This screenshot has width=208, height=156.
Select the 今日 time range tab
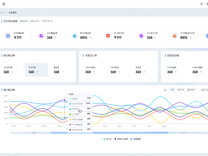coord(172,90)
